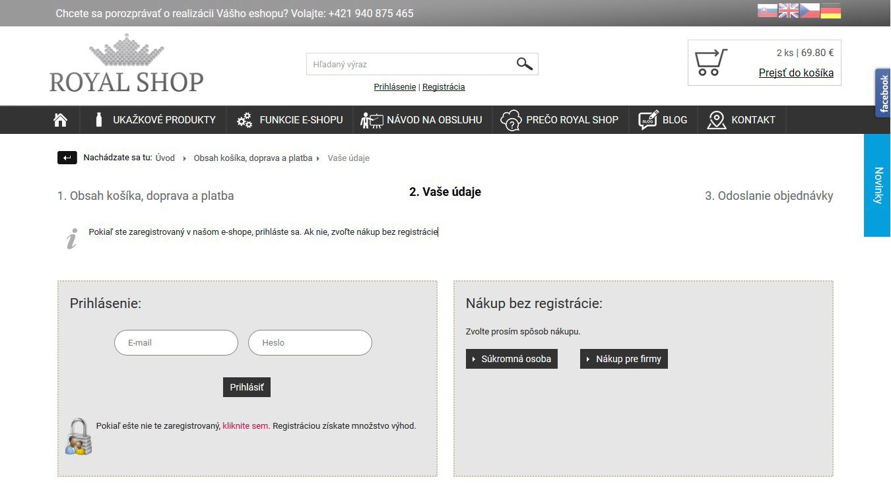Click the back arrow icon in breadcrumb
Screen dimensions: 891x500
tap(67, 158)
